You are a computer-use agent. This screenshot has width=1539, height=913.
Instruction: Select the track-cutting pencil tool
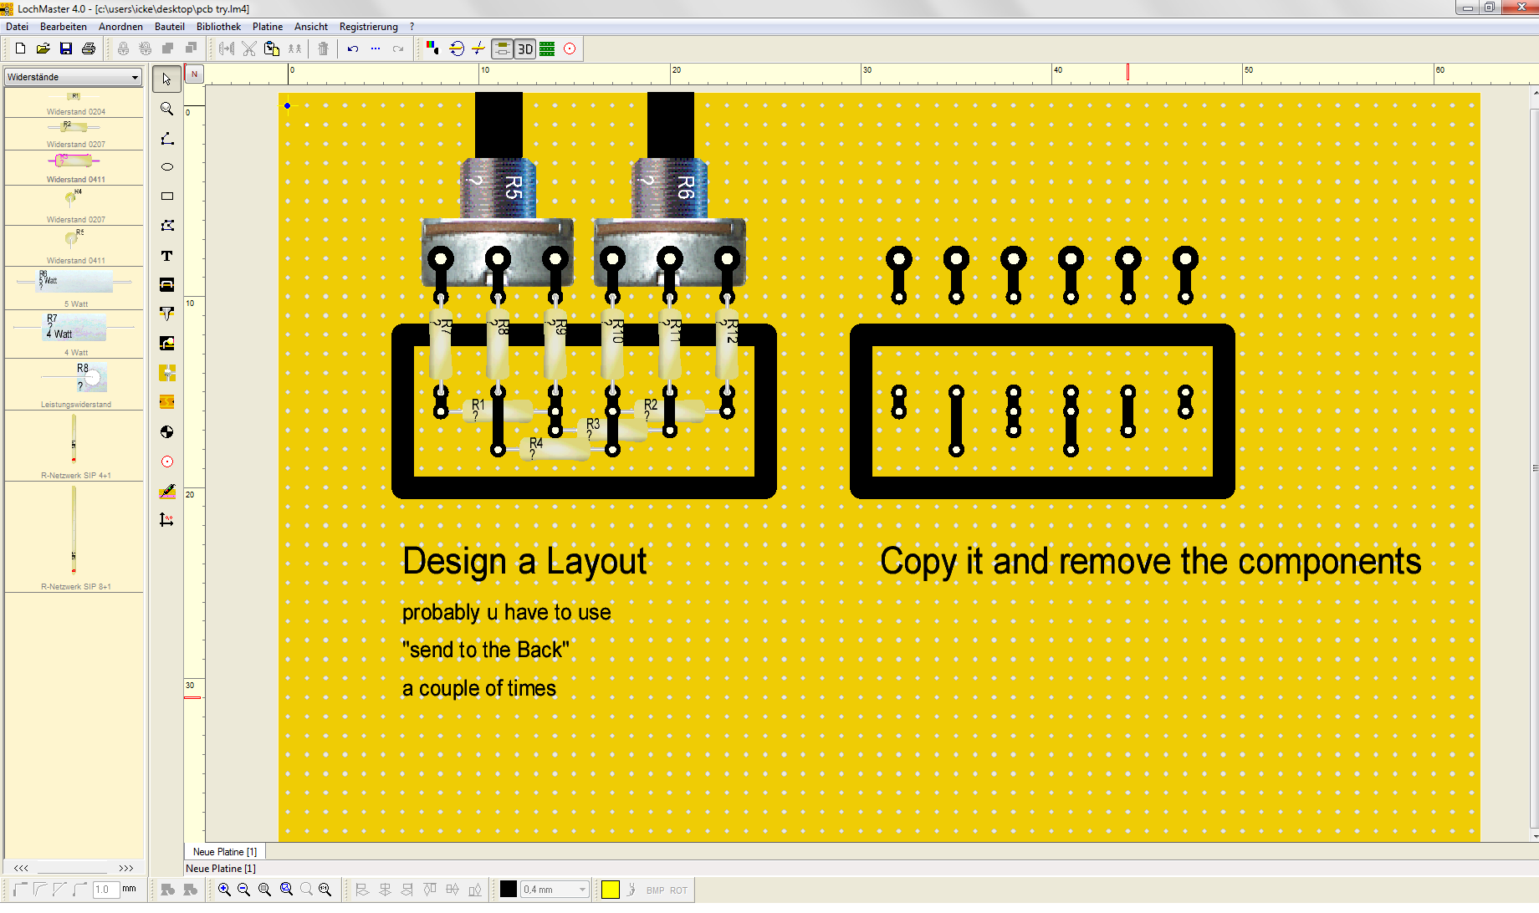166,491
